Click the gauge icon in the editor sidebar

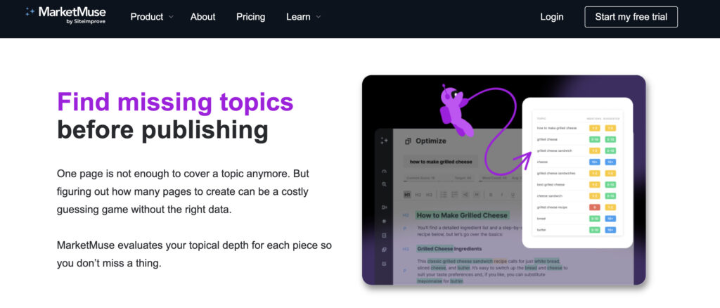(x=384, y=171)
